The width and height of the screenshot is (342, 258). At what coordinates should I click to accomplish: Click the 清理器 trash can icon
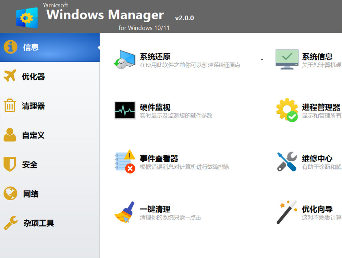[x=10, y=105]
